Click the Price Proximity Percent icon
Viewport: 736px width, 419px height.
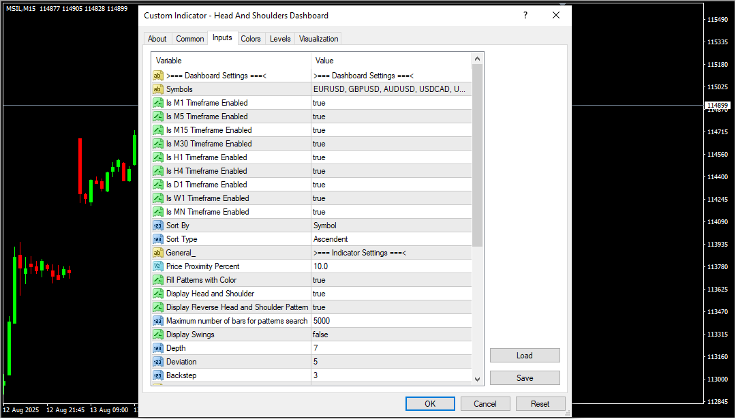pyautogui.click(x=157, y=266)
